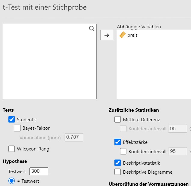
Task: Select preis in Abhängige Variablen list
Action: [132, 35]
